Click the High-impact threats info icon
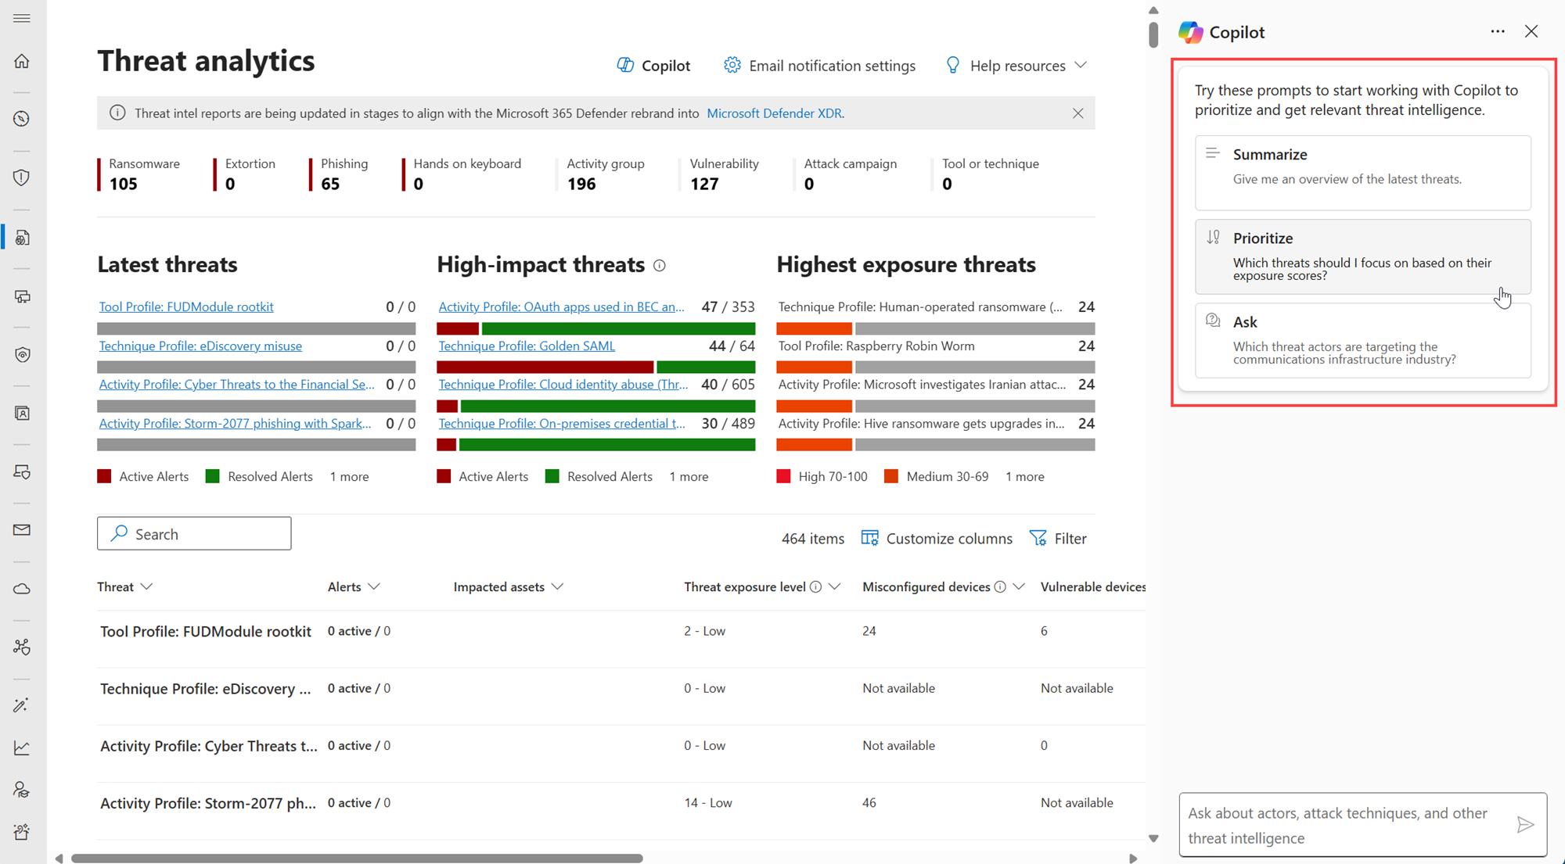 [x=660, y=266]
